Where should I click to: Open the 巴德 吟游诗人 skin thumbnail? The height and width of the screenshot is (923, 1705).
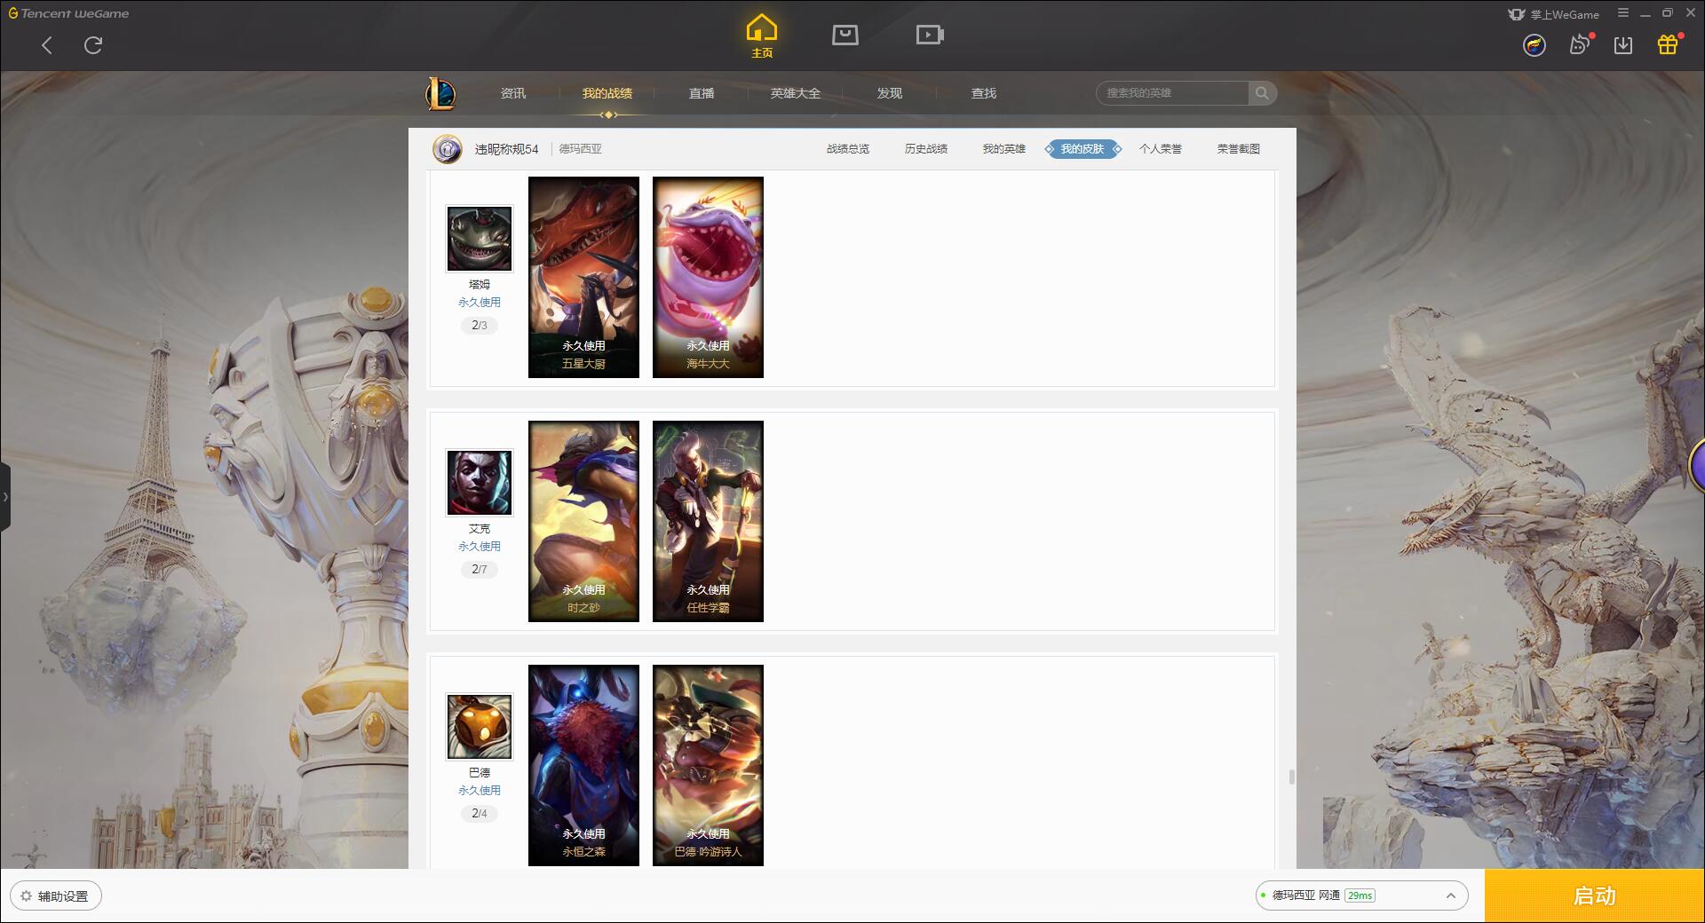point(708,765)
